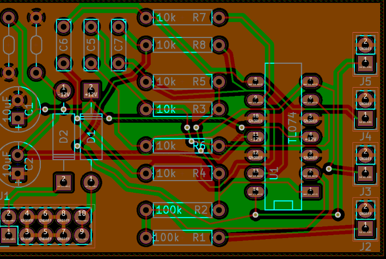386x259 pixels.
Task: Select the via left of connector J3
Action: [329, 168]
